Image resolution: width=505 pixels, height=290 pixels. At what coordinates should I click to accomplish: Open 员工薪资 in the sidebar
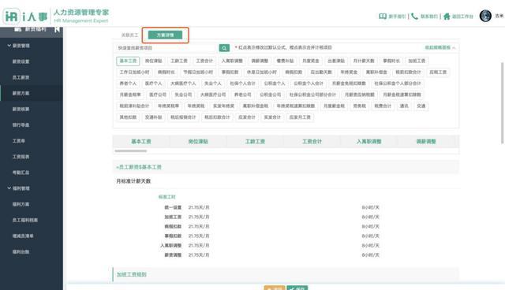[21, 77]
